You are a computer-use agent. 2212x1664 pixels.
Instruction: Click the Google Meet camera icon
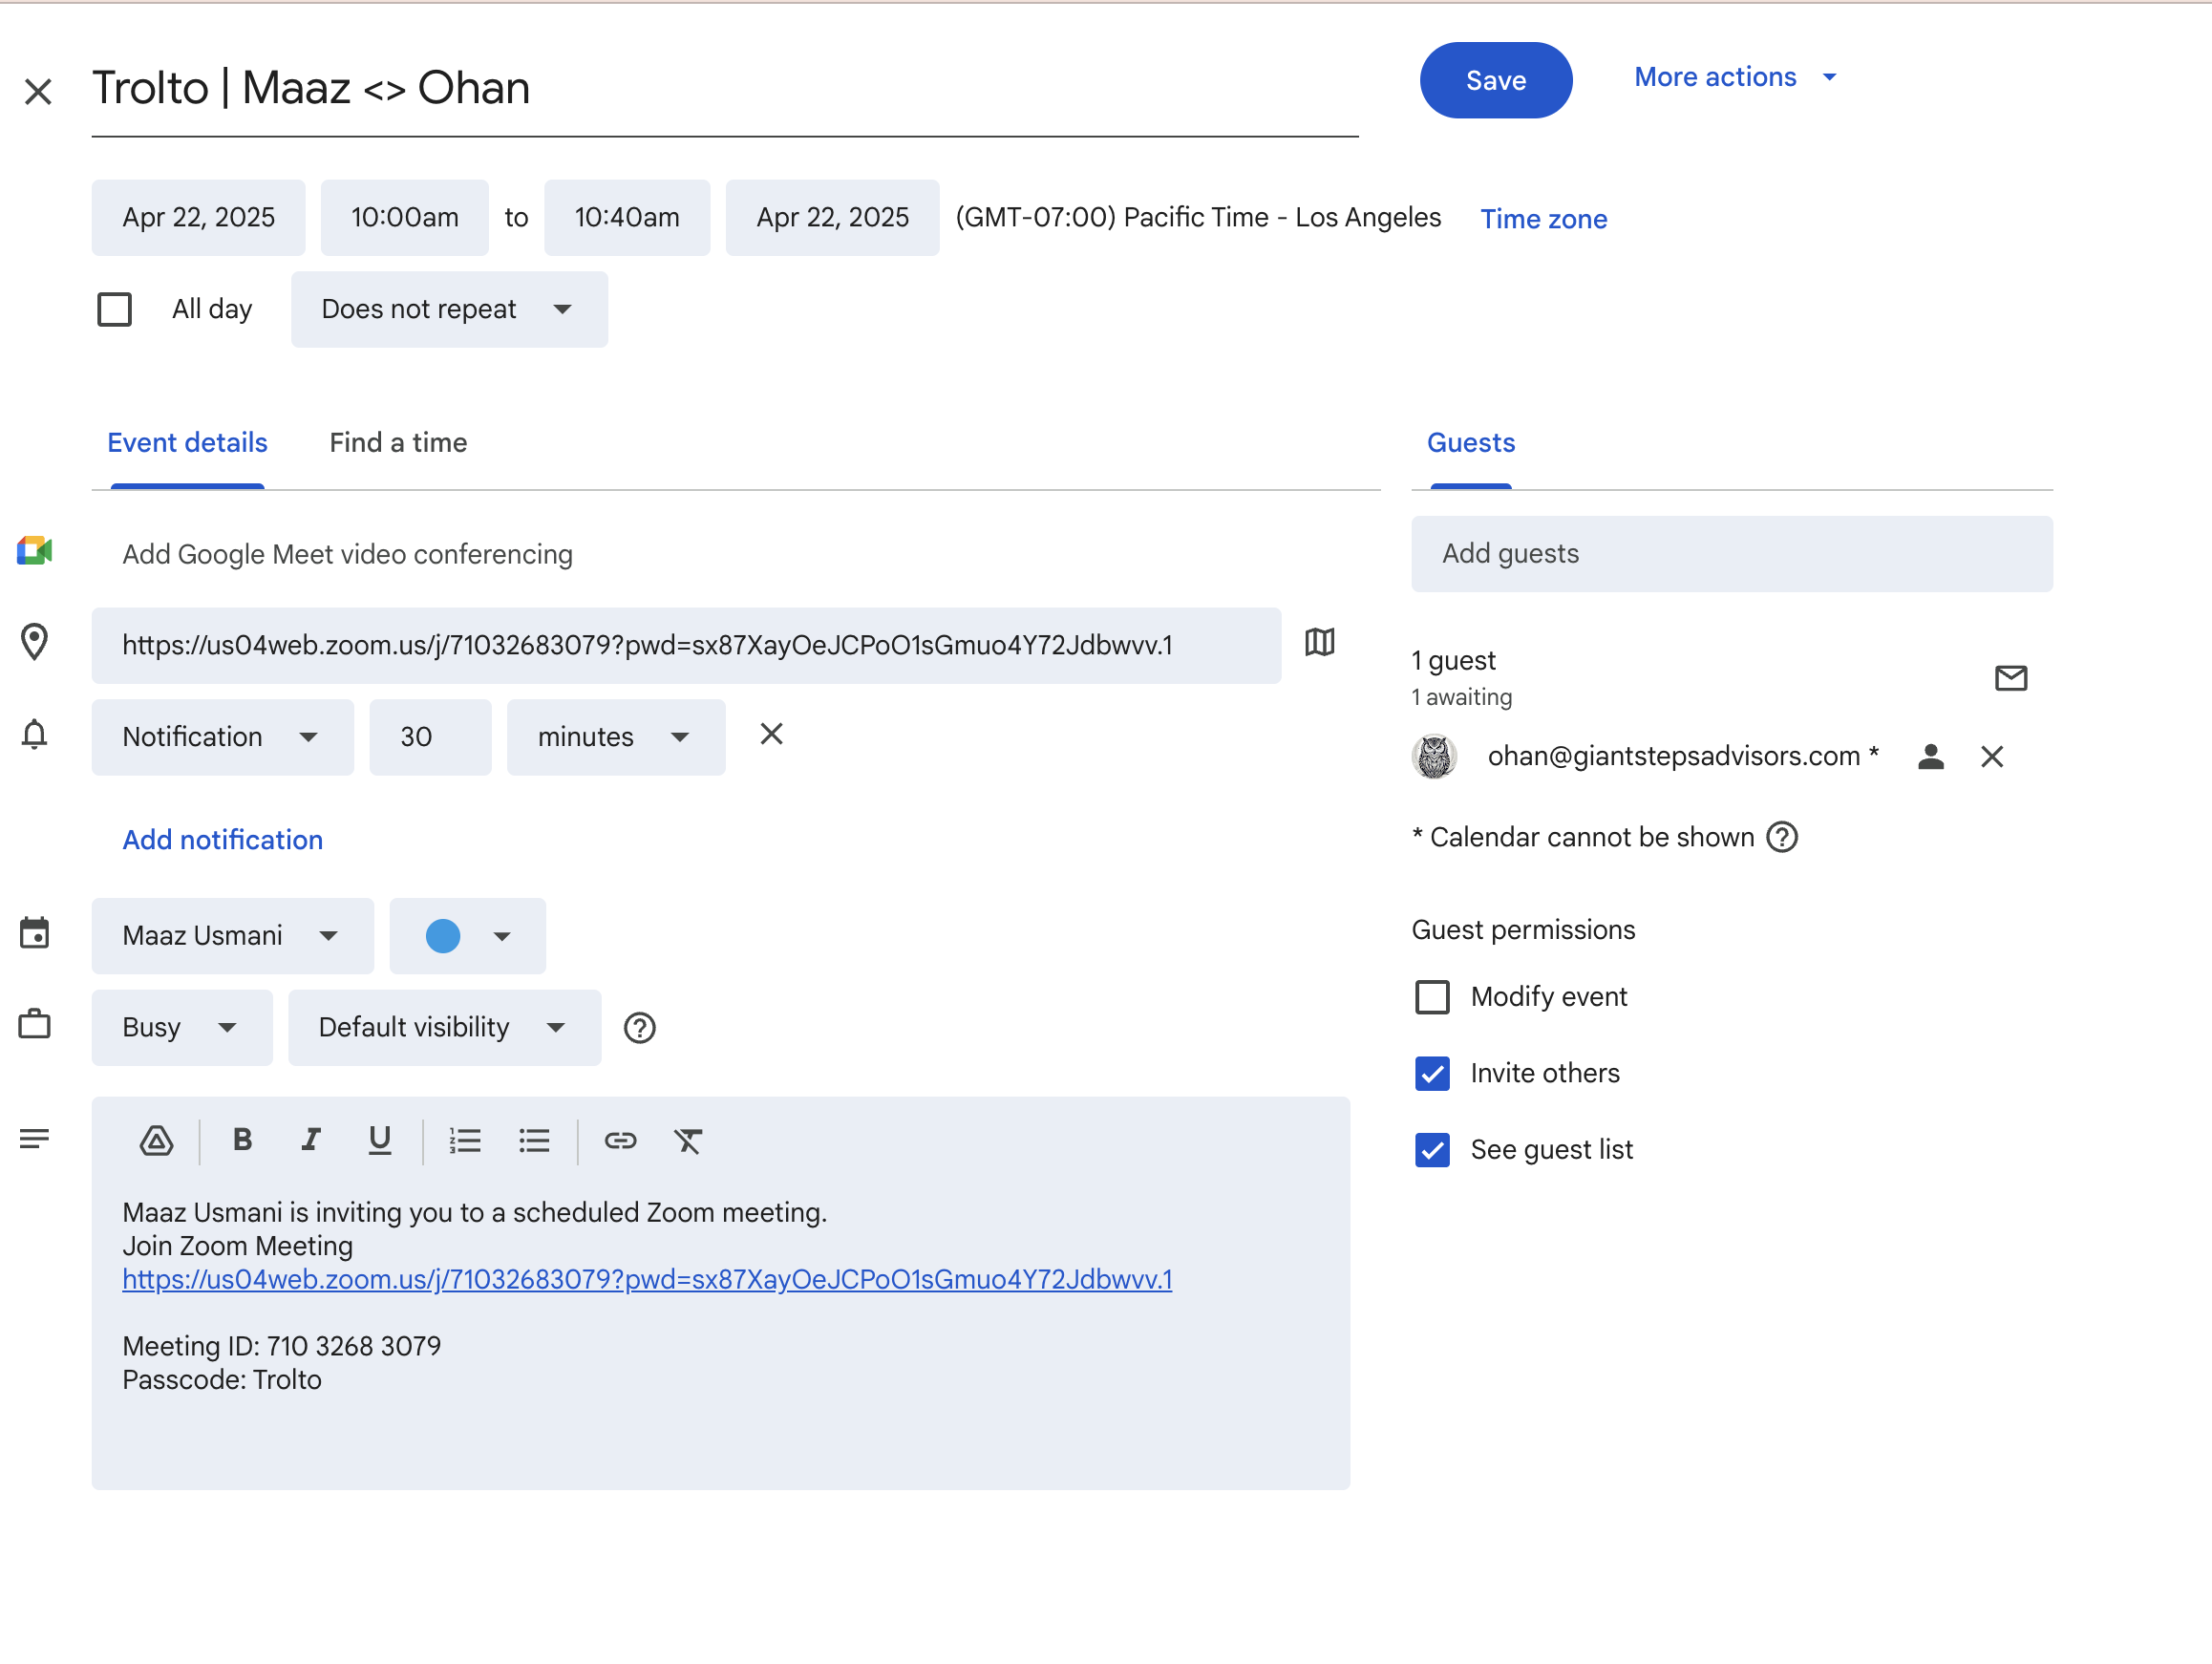point(34,551)
